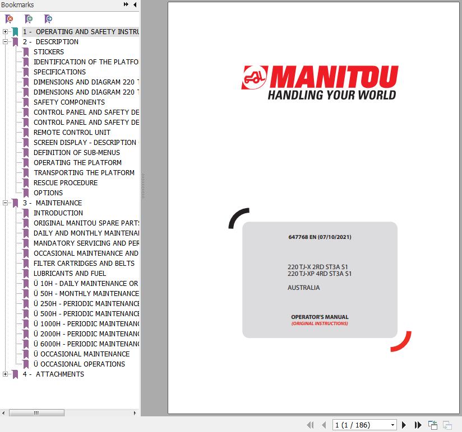This screenshot has width=462, height=432.
Task: Collapse the Bookmarks panel with the left arrow
Action: [x=135, y=4]
